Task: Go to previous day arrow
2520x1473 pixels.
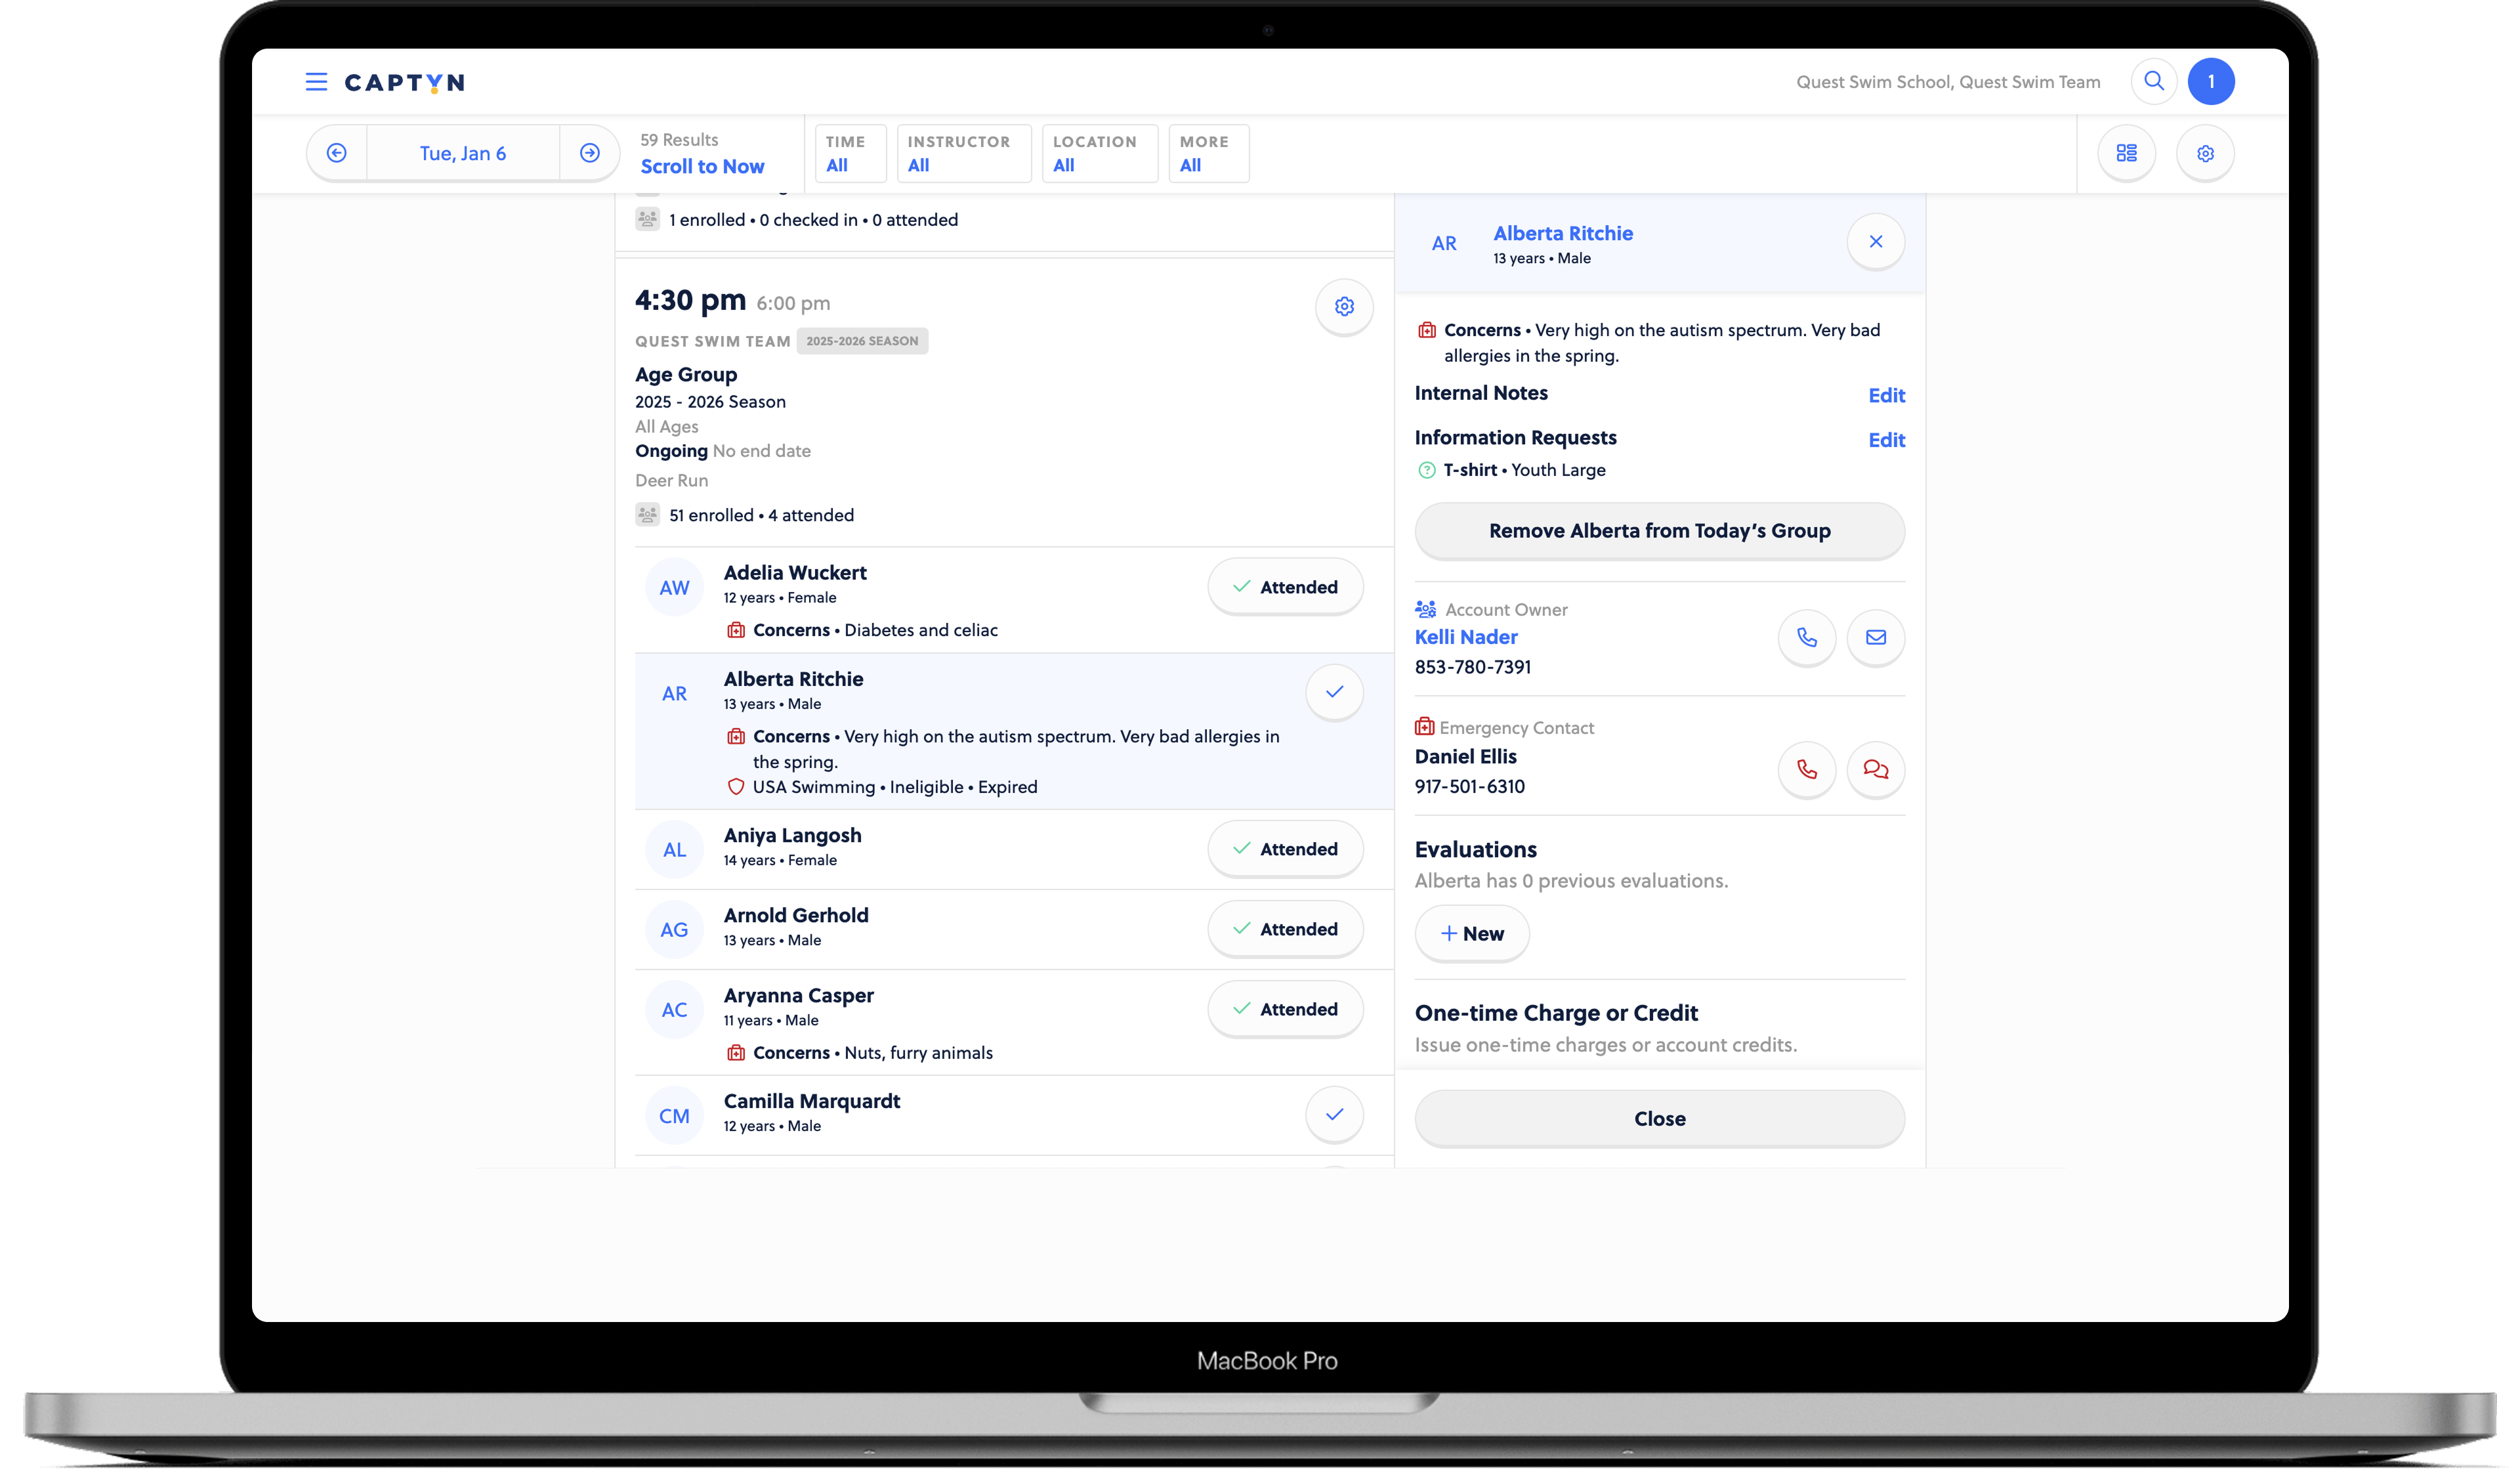Action: [337, 153]
